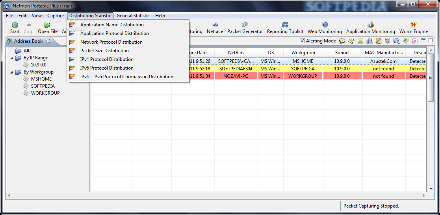Click the green pencil map icon
Viewport: 440px width, 215px height.
pyautogui.click(x=405, y=41)
